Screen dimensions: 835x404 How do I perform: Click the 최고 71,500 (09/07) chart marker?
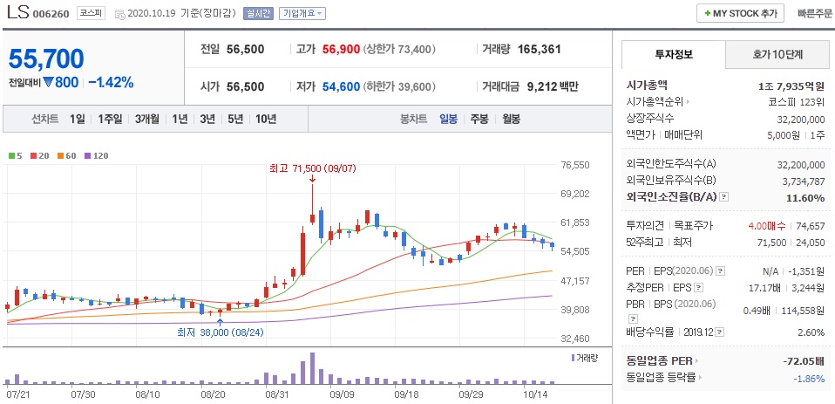[x=313, y=168]
